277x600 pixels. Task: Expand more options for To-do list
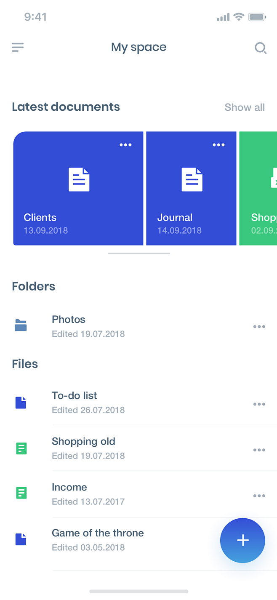click(259, 404)
